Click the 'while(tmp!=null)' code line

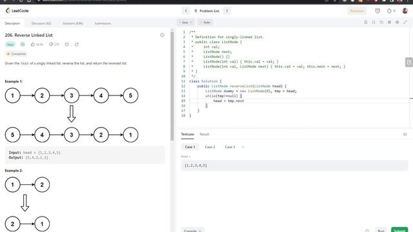(223, 96)
